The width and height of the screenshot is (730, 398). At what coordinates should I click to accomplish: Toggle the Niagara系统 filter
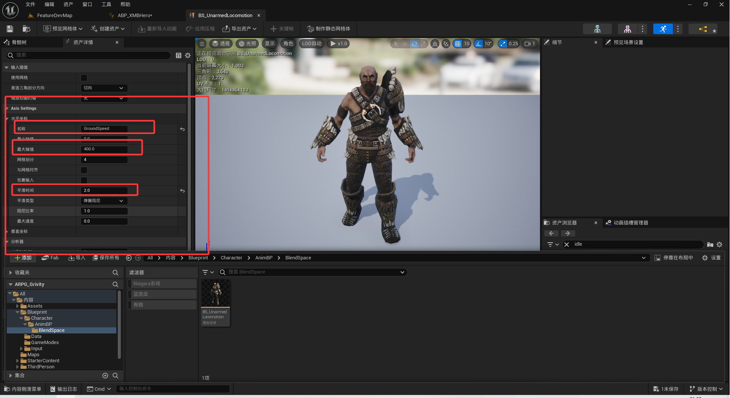[x=162, y=284]
